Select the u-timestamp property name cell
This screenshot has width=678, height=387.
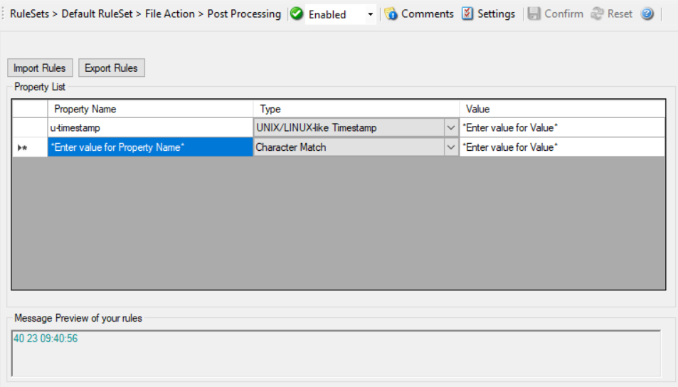point(149,128)
